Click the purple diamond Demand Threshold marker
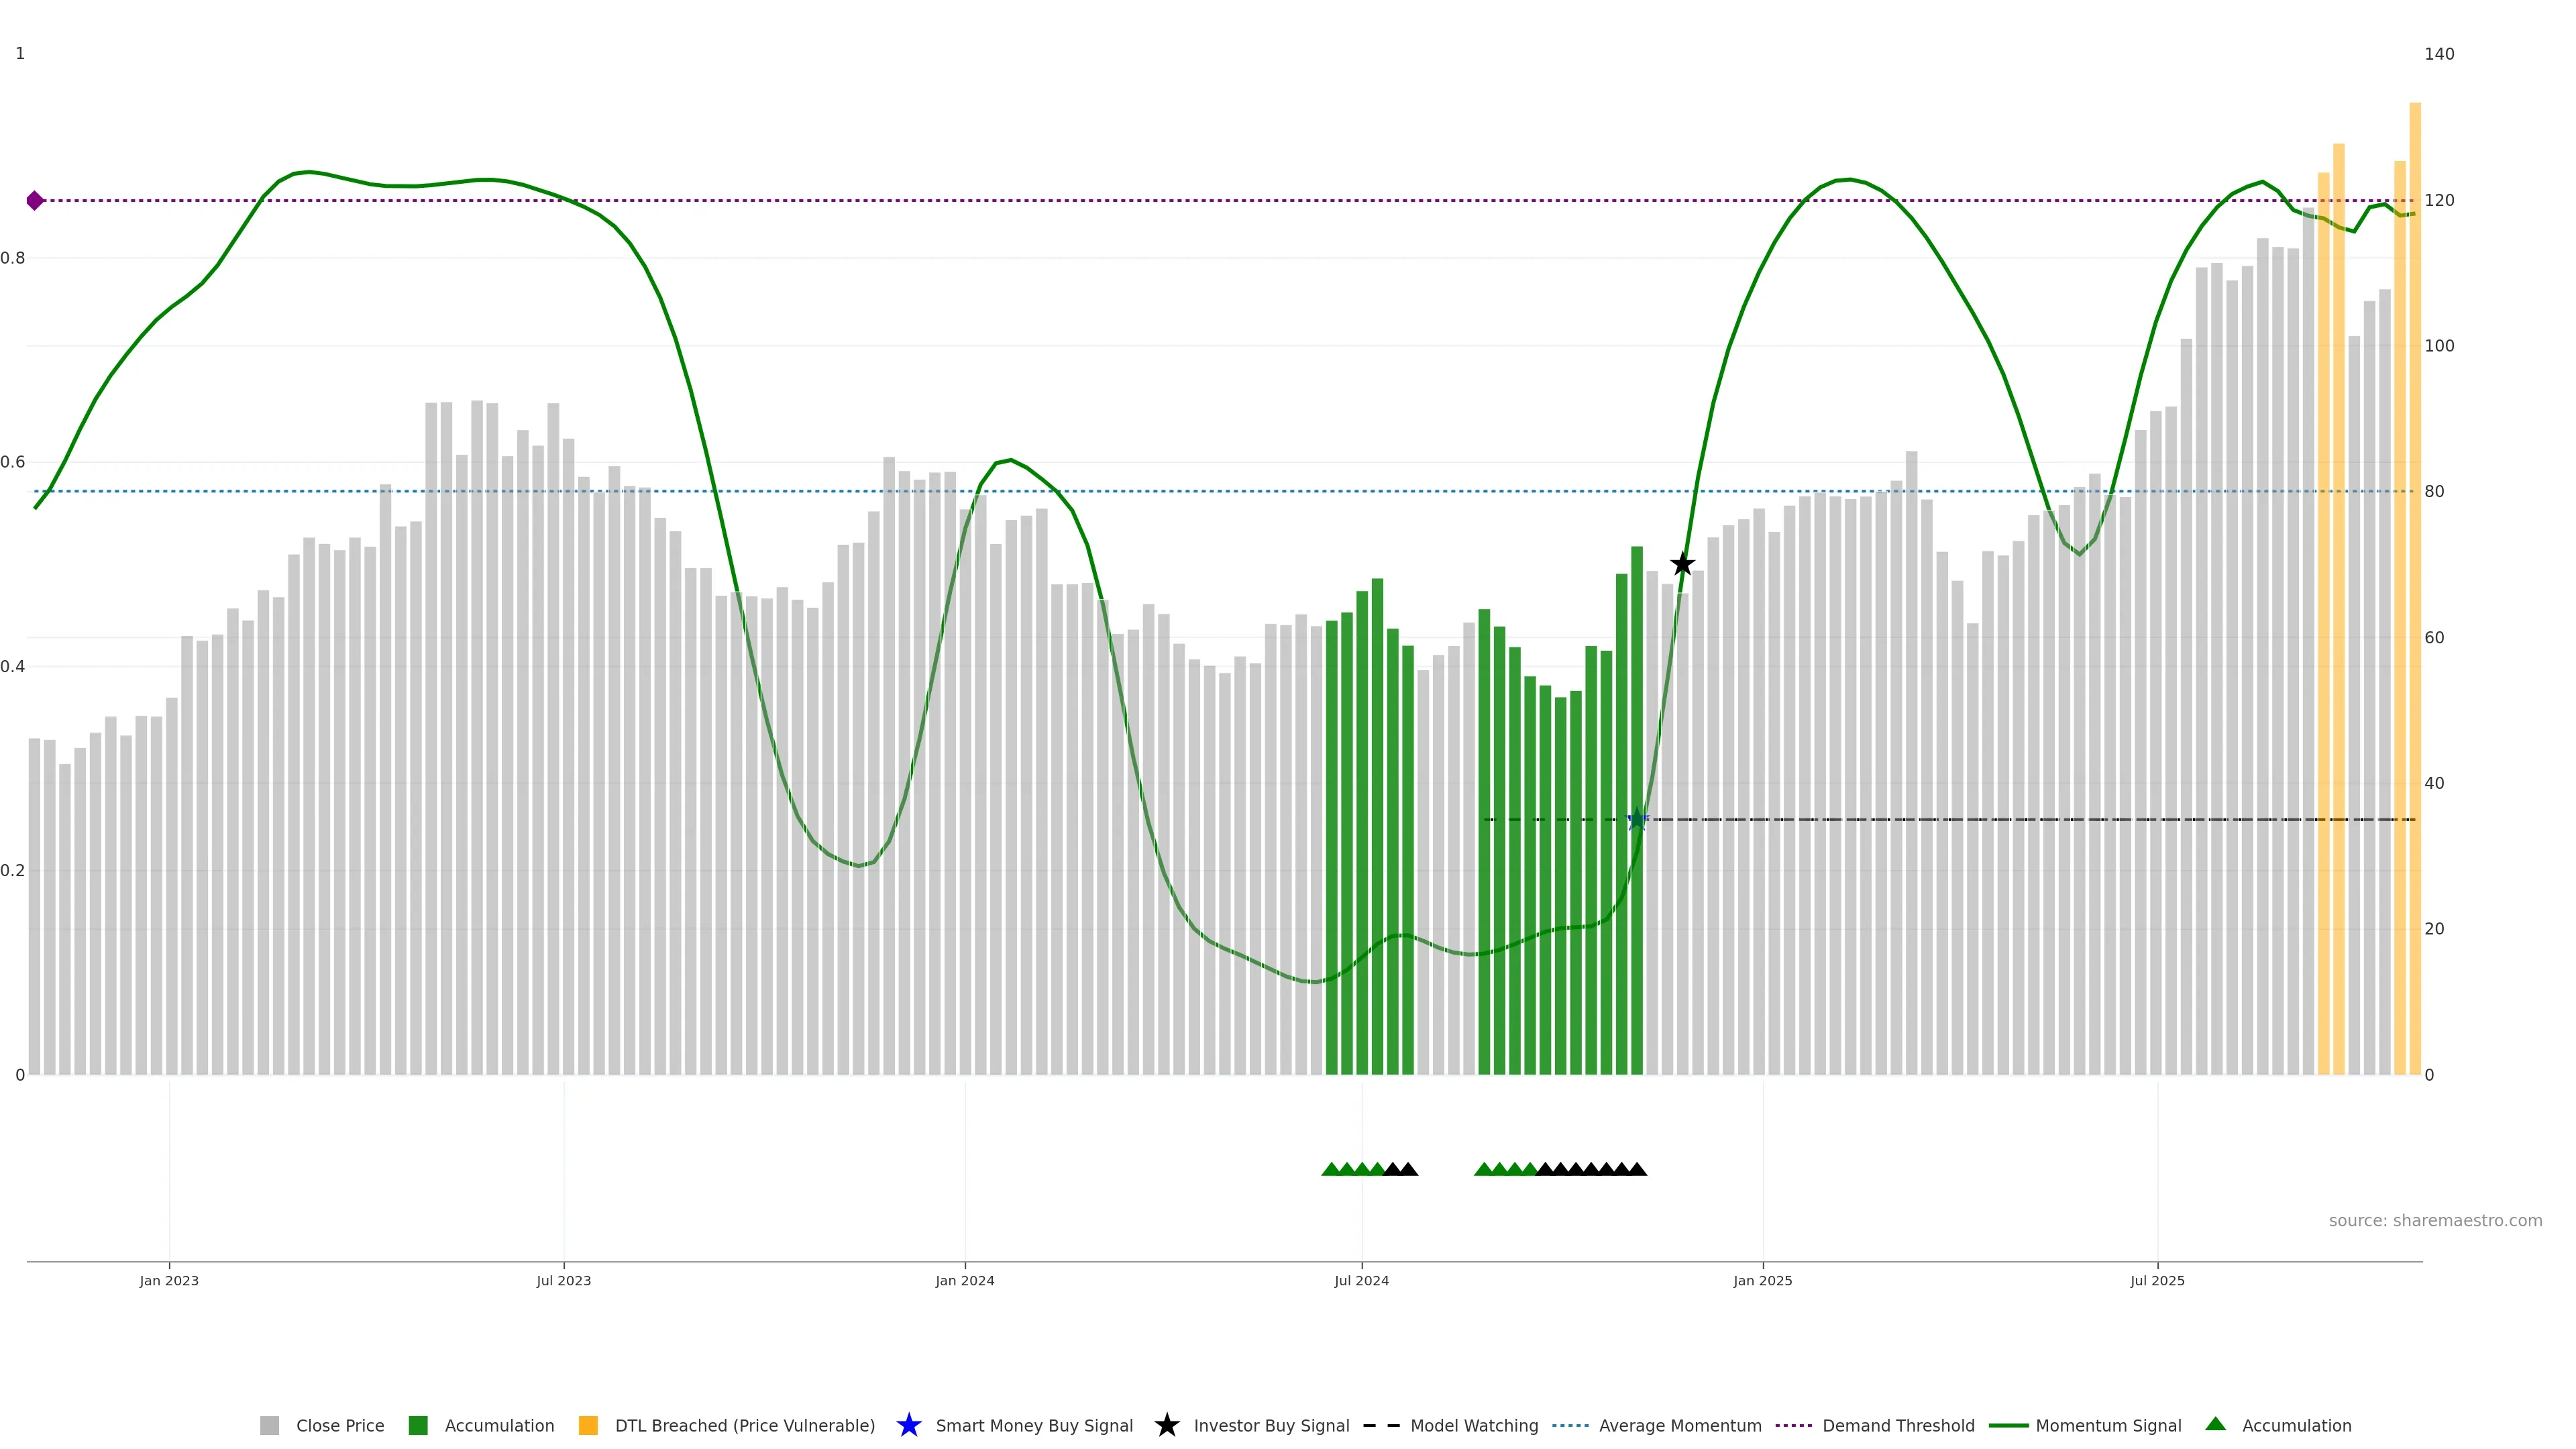This screenshot has width=2576, height=1449. click(35, 201)
